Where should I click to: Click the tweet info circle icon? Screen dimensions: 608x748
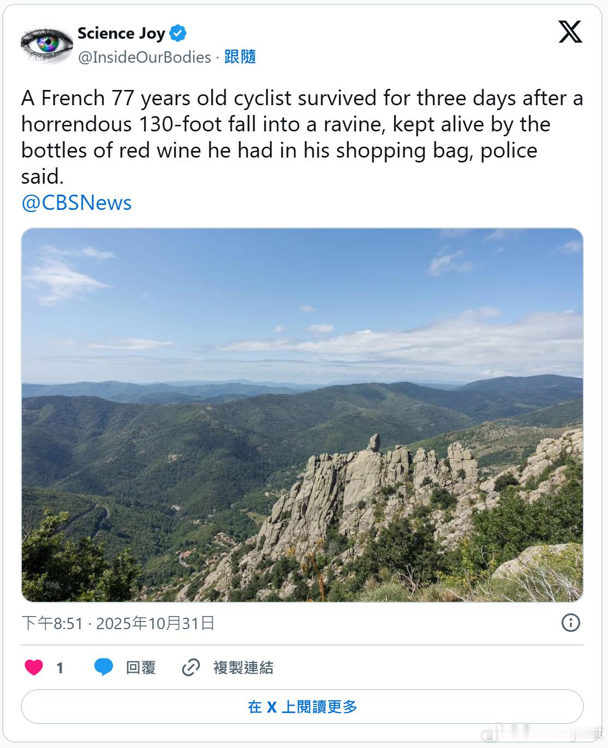coord(570,623)
